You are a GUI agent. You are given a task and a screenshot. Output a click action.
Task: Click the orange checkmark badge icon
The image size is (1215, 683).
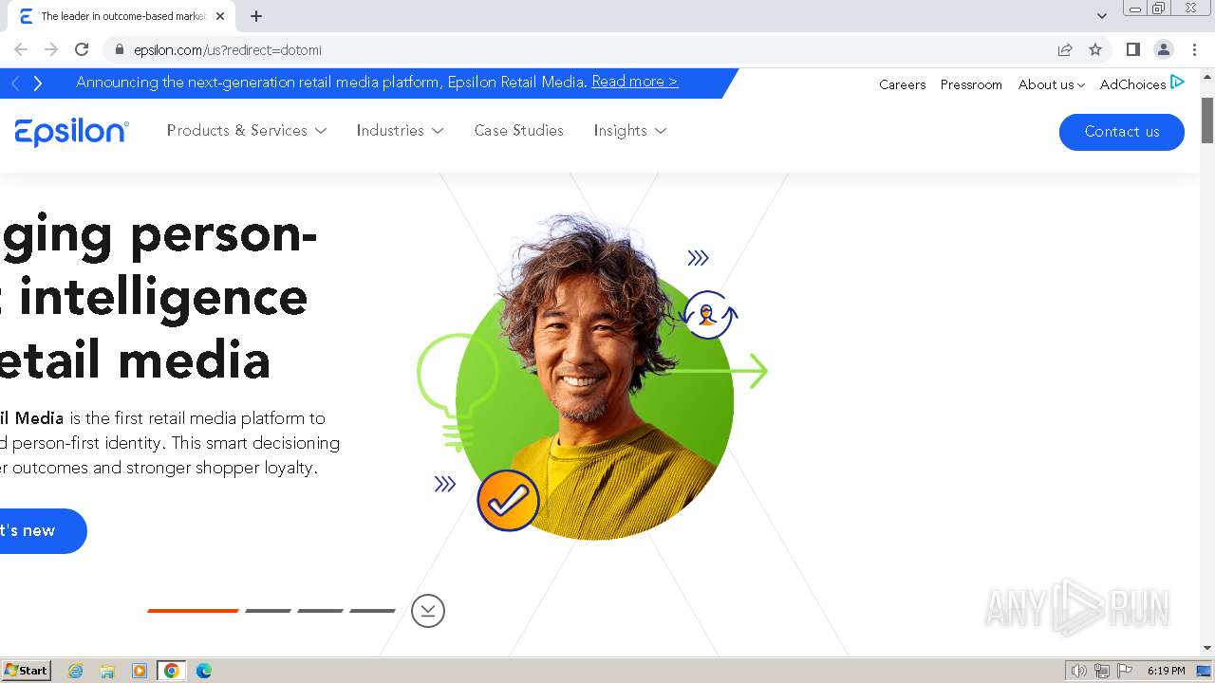[508, 501]
